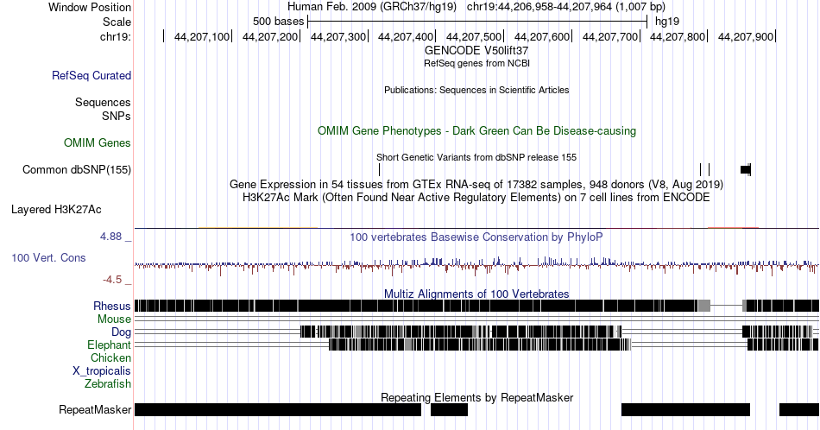Click the OMIM Gene Phenotypes track title

(476, 130)
